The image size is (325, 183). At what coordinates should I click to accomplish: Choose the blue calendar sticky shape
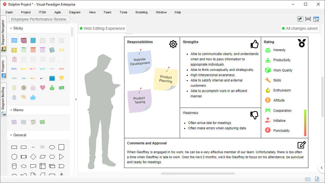tap(52, 78)
